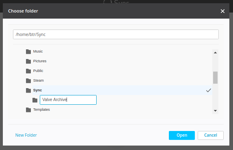This screenshot has height=150, width=233.
Task: Click the Templates folder icon
Action: (28, 110)
